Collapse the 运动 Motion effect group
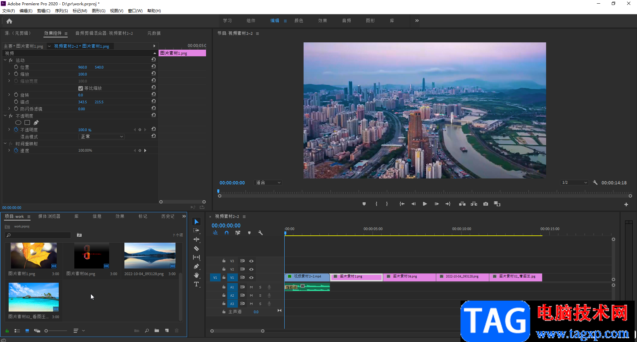This screenshot has height=342, width=637. (5, 60)
